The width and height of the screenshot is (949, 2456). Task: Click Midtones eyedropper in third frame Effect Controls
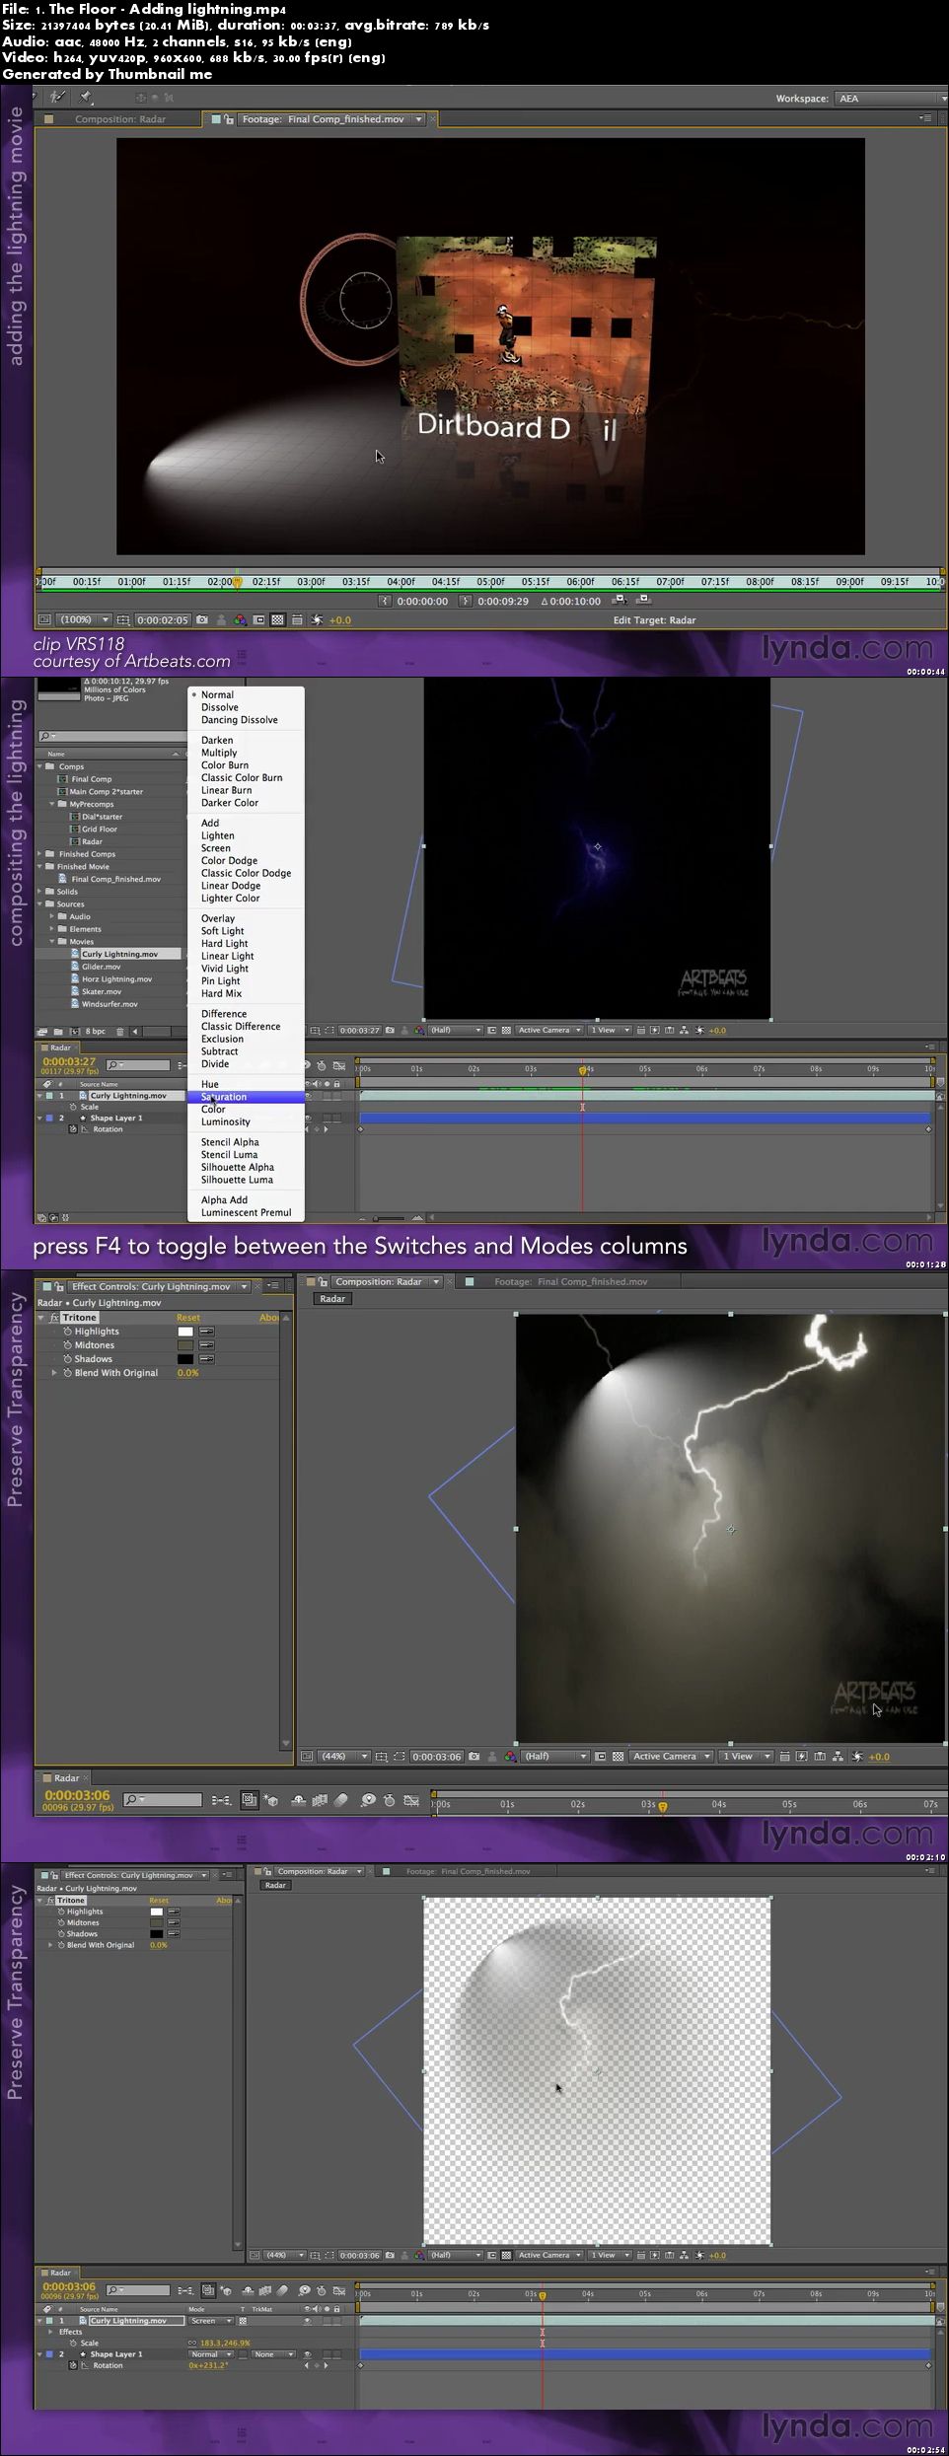click(206, 1345)
